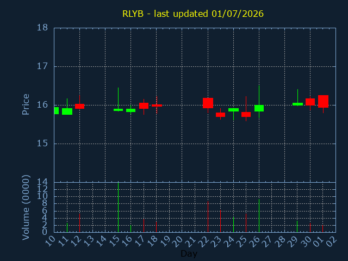Select the red candlestick for day 18
Screen dimensions: 348x261
[157, 105]
